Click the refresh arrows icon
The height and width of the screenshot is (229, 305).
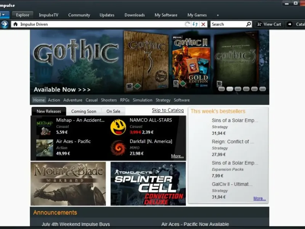tap(195, 24)
